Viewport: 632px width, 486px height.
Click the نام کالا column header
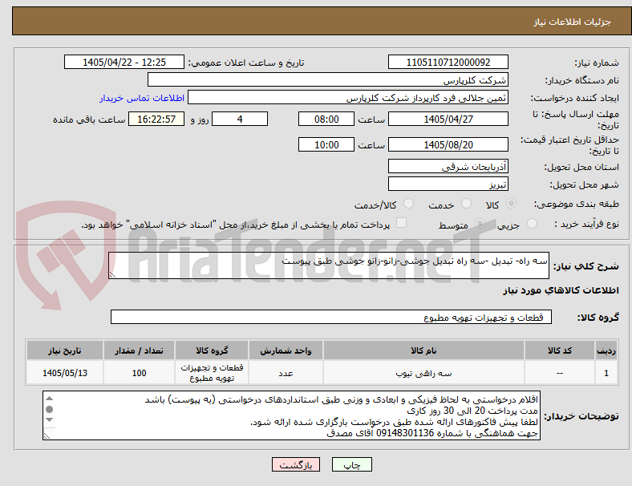pos(423,350)
